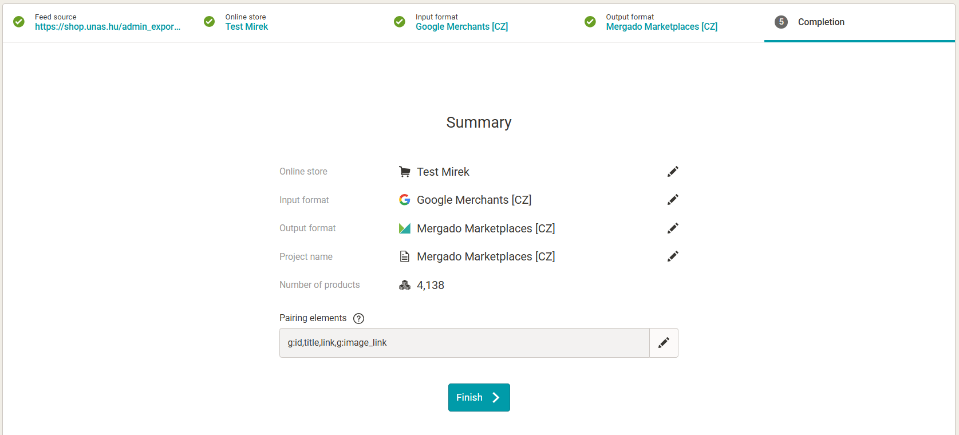Click the green checkmark beside Feed source

click(x=19, y=22)
